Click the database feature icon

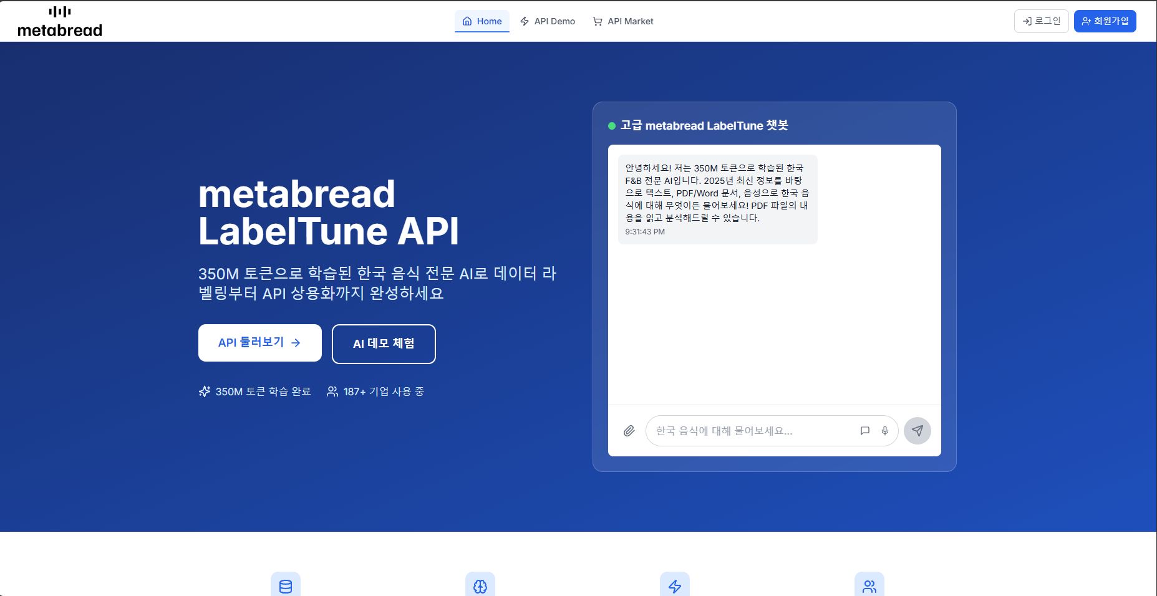(286, 586)
